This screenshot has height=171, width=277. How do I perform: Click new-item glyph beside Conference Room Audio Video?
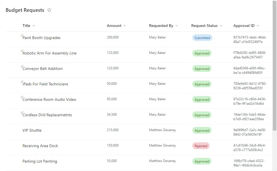point(22,97)
